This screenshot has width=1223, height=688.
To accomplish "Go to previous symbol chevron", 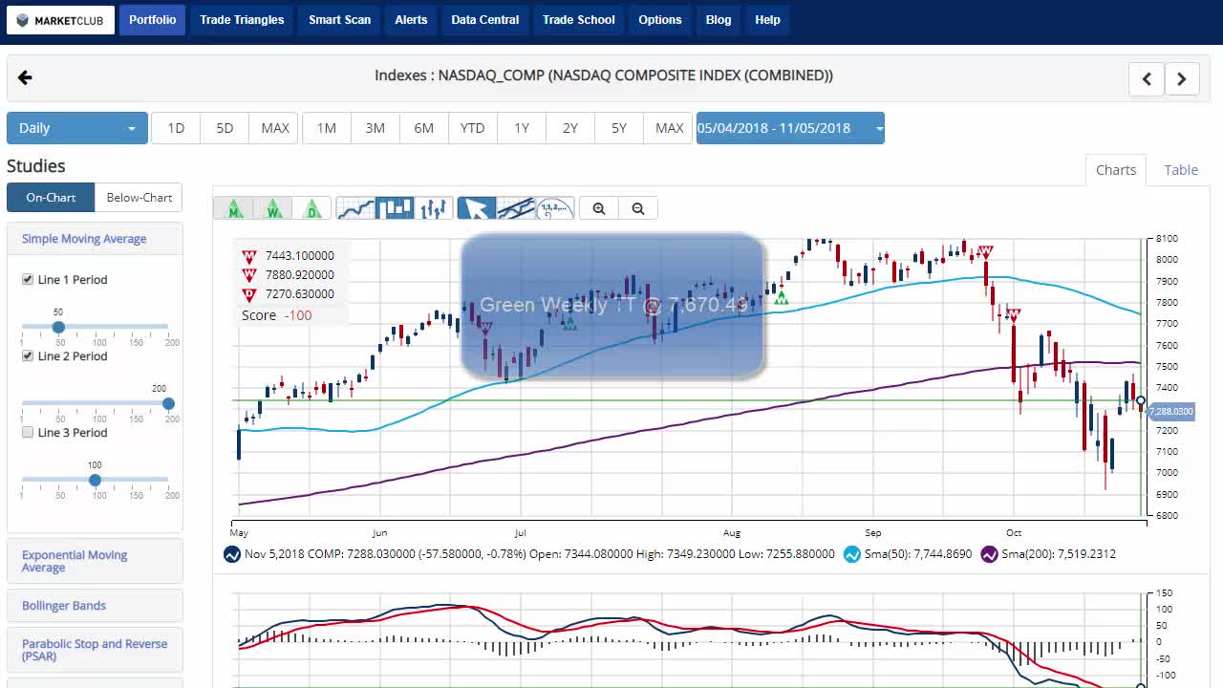I will [x=1147, y=78].
